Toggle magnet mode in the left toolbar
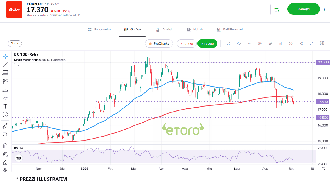 pyautogui.click(x=5, y=146)
